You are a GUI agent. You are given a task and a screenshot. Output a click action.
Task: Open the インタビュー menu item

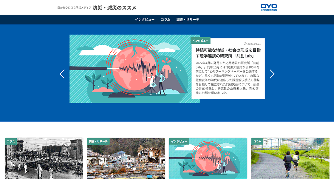pos(145,20)
